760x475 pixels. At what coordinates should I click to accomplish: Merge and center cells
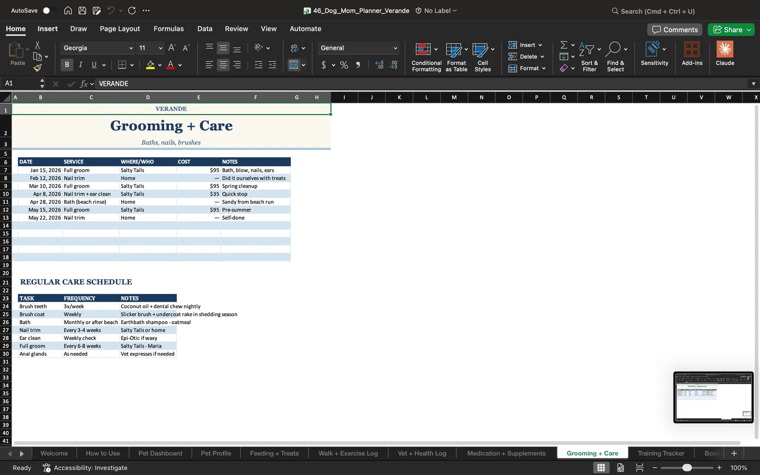tap(294, 65)
